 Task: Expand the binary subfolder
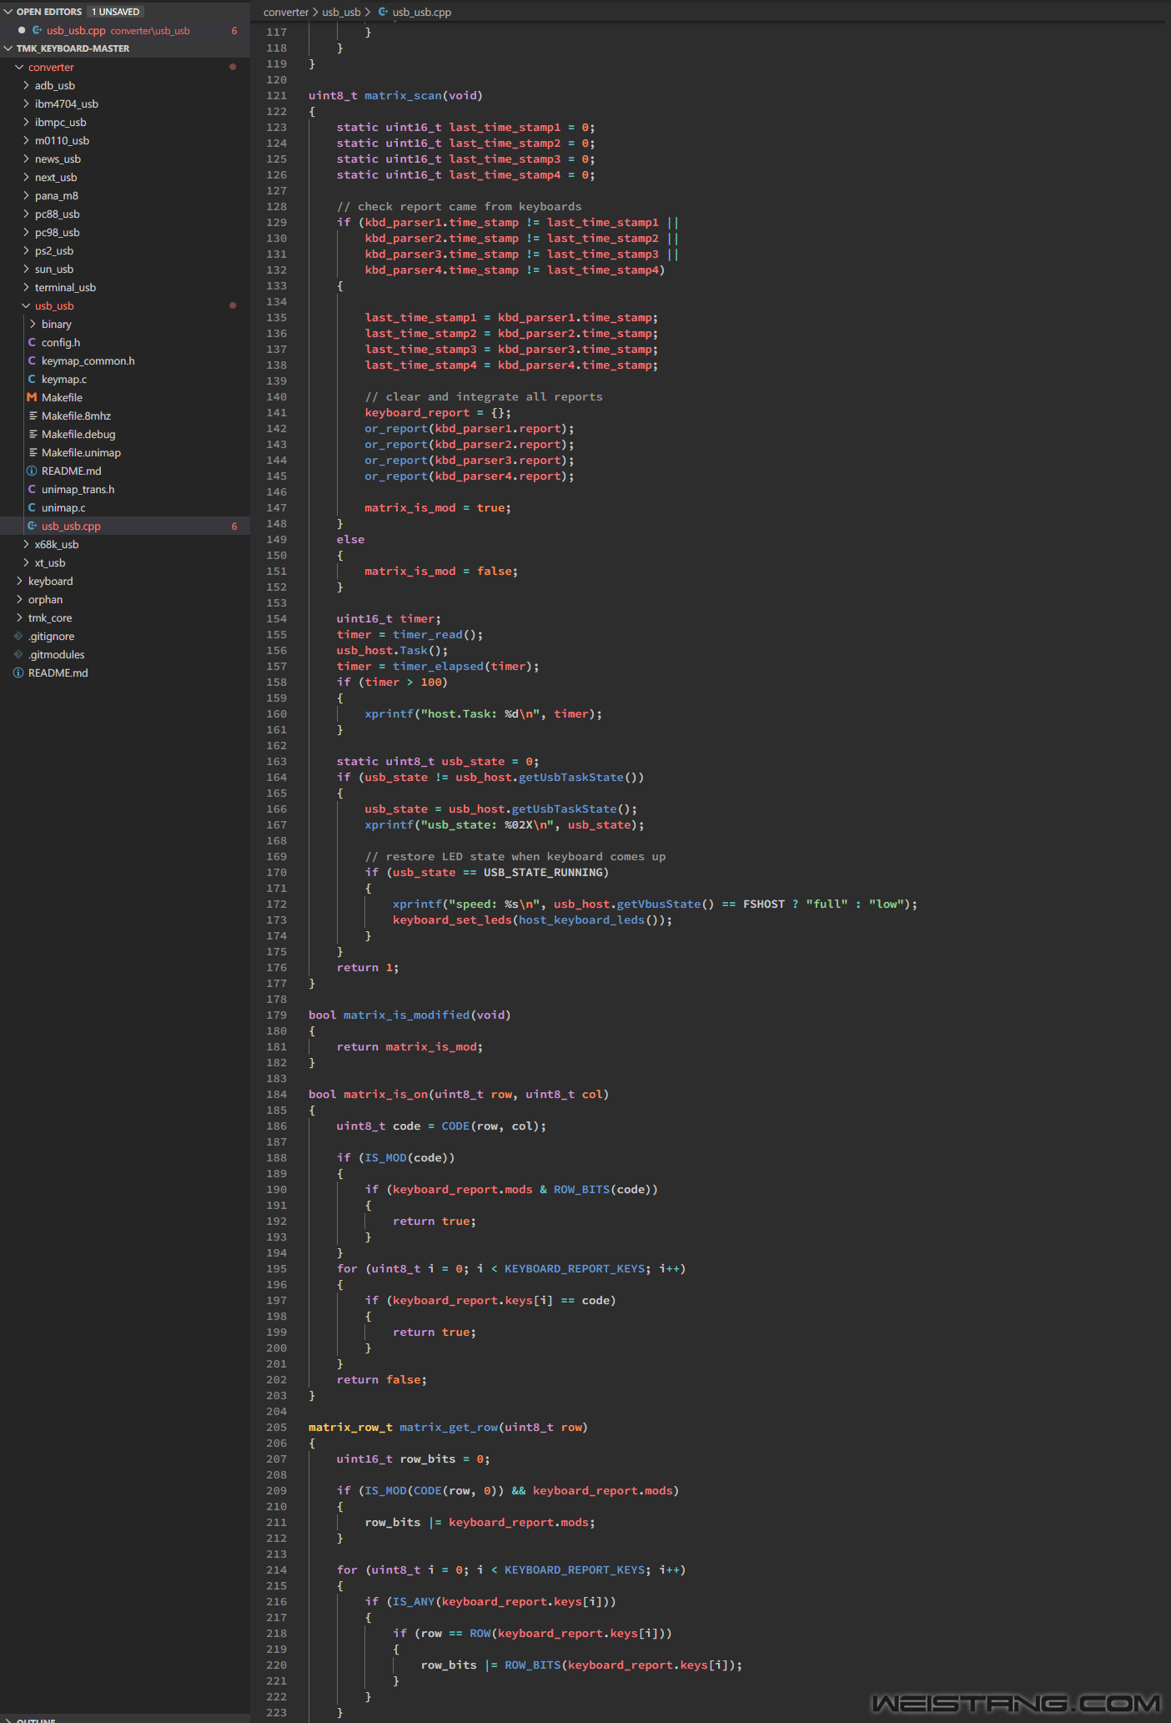coord(33,324)
